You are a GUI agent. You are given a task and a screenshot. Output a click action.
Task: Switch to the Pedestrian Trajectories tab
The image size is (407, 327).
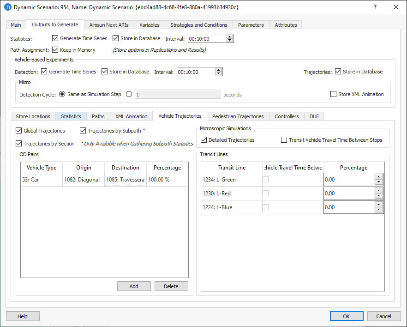pos(238,116)
